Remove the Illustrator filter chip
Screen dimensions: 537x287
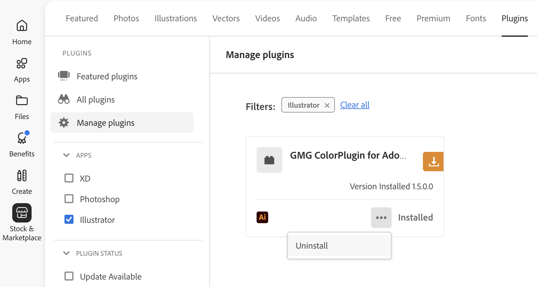pyautogui.click(x=327, y=105)
